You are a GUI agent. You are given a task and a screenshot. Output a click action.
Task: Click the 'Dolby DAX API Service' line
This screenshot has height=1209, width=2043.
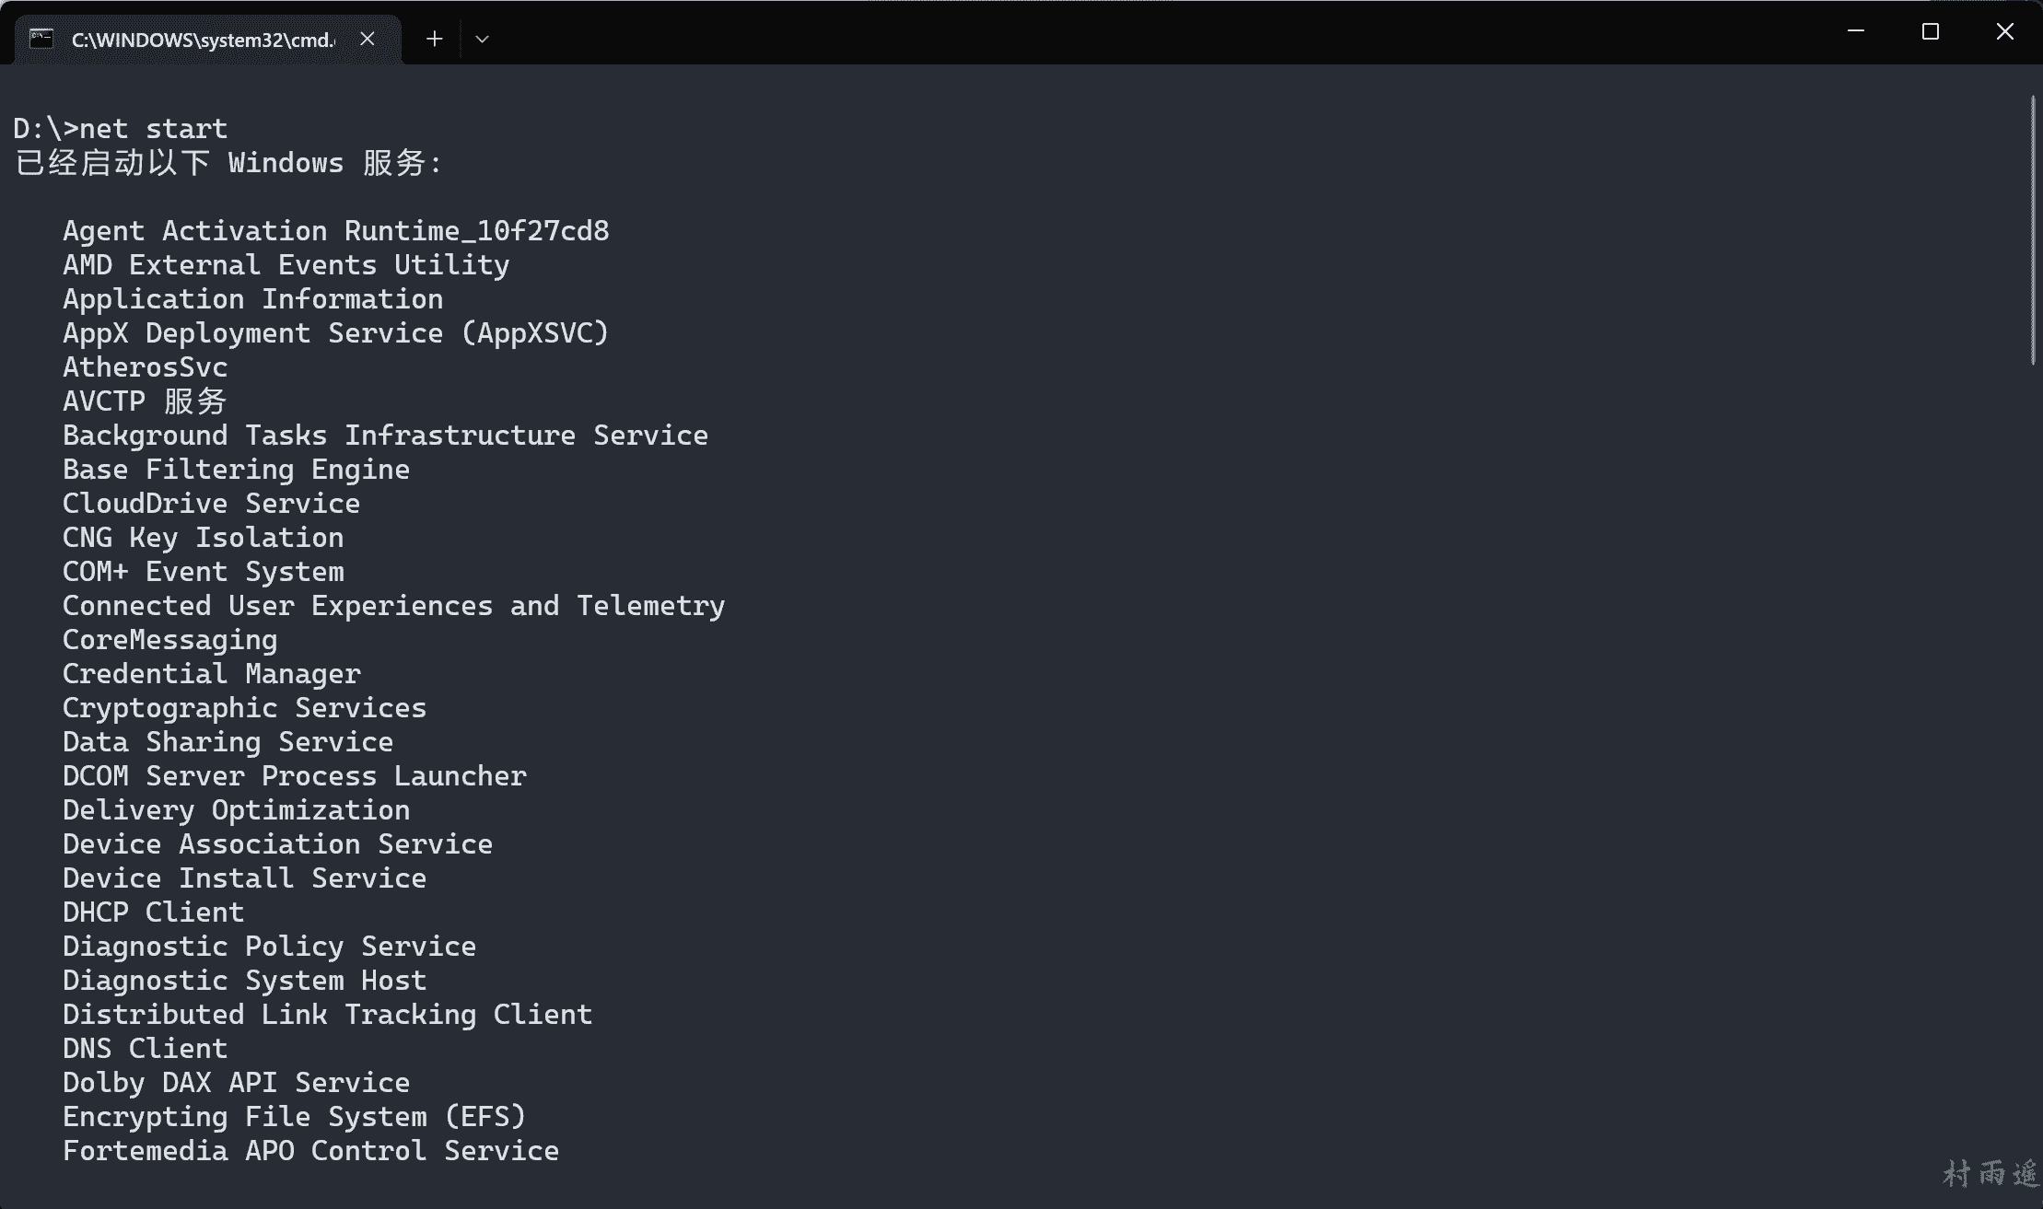point(236,1083)
